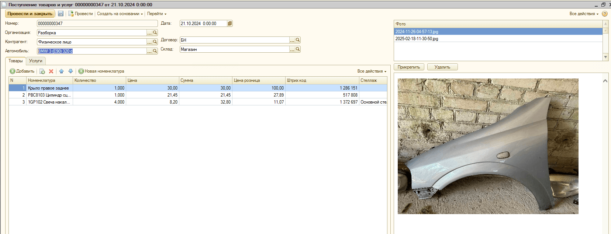Viewport: 611px width, 234px height.
Task: Open the Склад field magnifier icon
Action: (x=298, y=49)
